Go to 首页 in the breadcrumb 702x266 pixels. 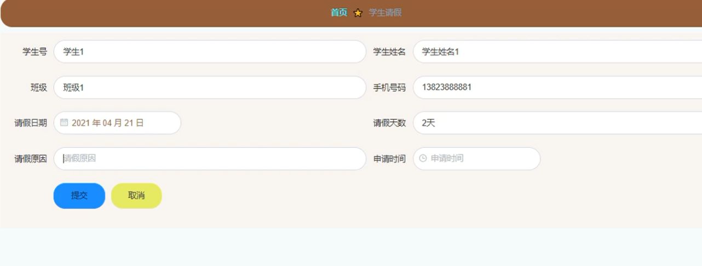[339, 12]
